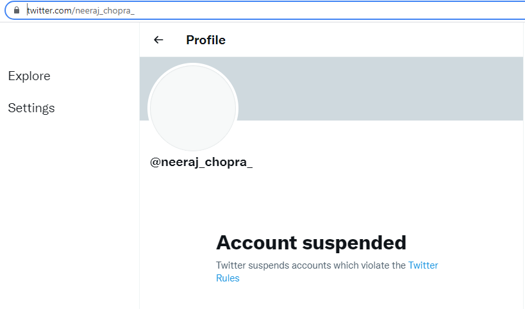This screenshot has height=309, width=525.
Task: View site information via the lock icon
Action: pos(17,10)
